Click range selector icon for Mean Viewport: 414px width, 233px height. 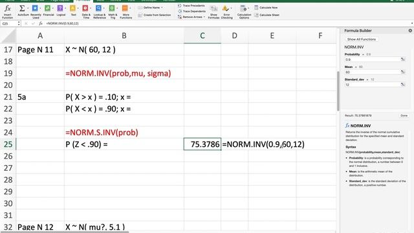(x=403, y=72)
